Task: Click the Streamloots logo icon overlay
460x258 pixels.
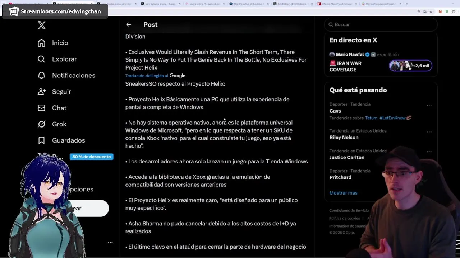Action: 14,11
